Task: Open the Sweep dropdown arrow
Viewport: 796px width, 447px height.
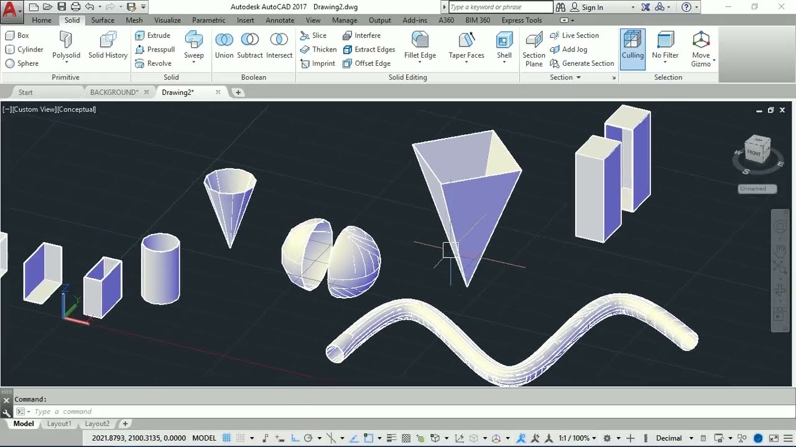Action: click(x=194, y=62)
